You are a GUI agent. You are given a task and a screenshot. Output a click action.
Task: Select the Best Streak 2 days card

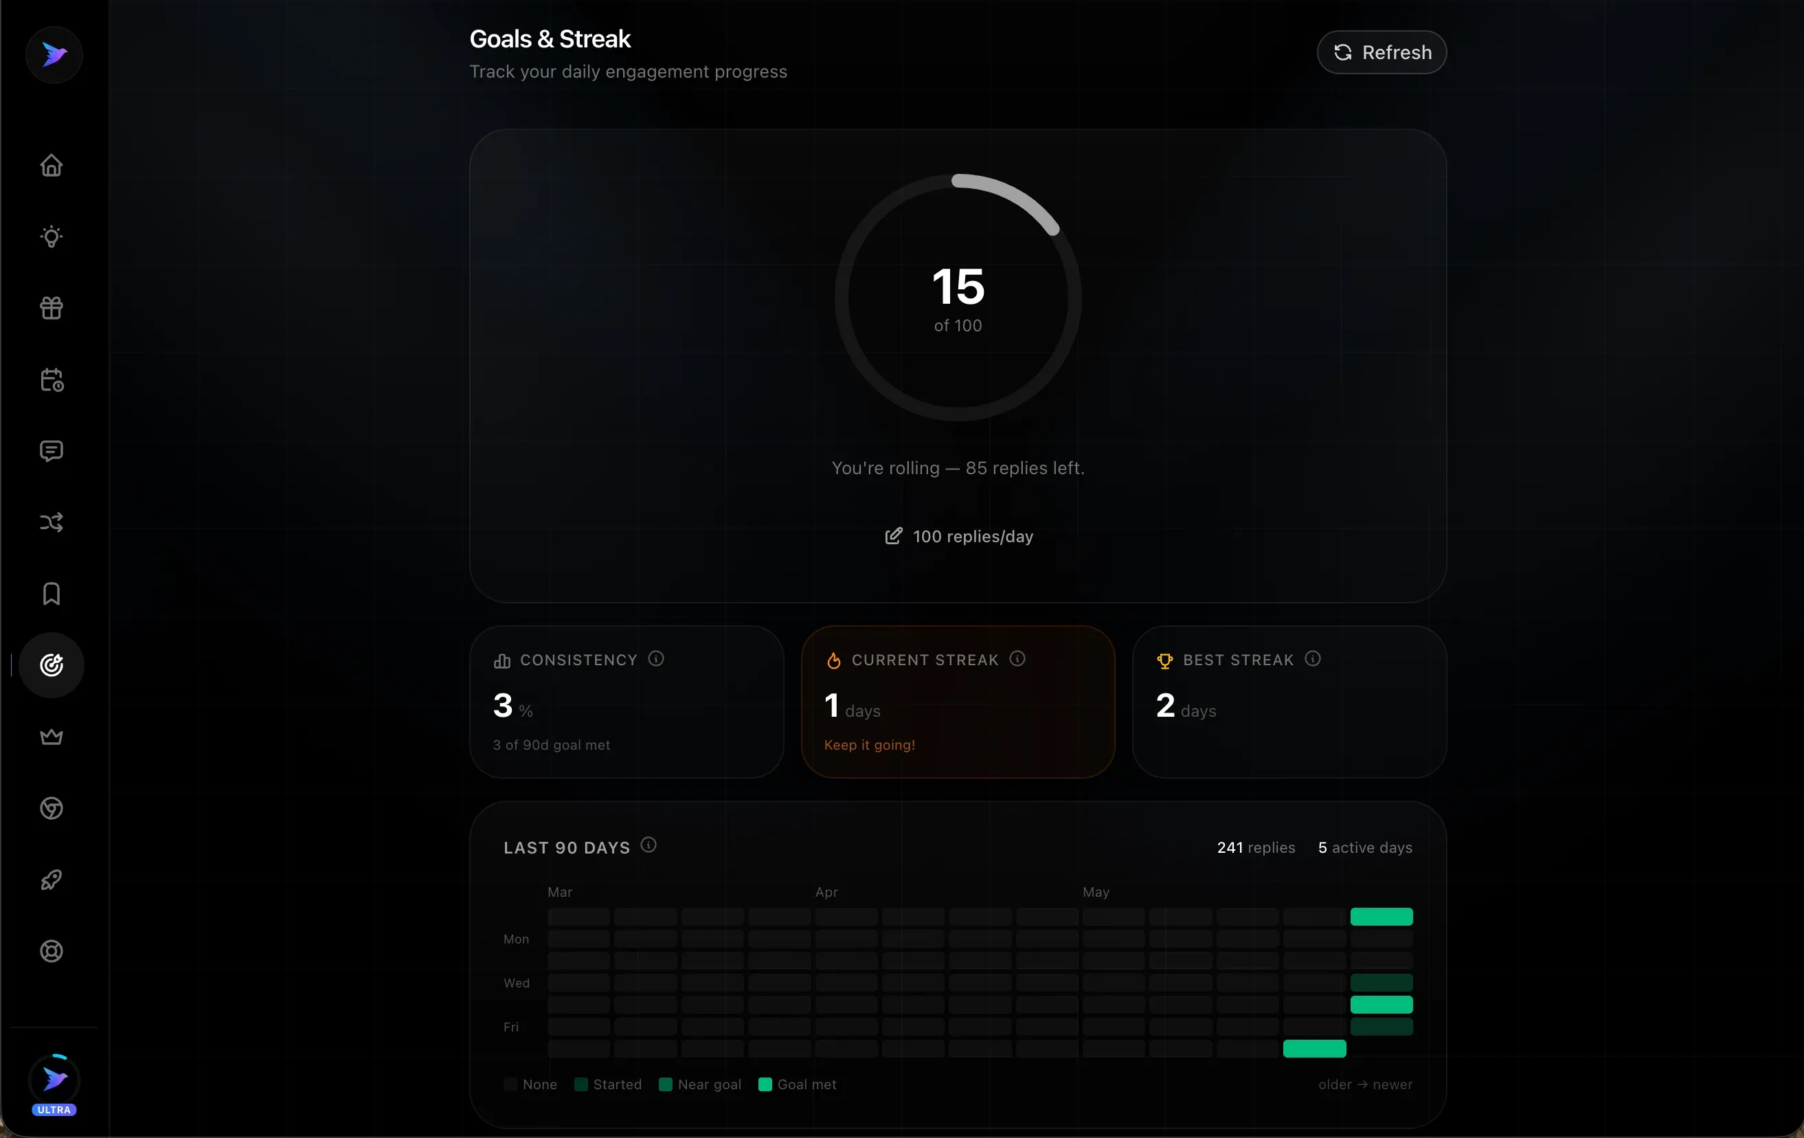coord(1289,702)
